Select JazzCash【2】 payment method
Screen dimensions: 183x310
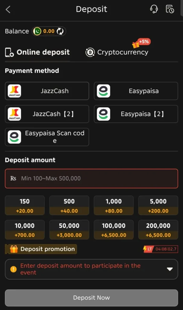tap(47, 114)
